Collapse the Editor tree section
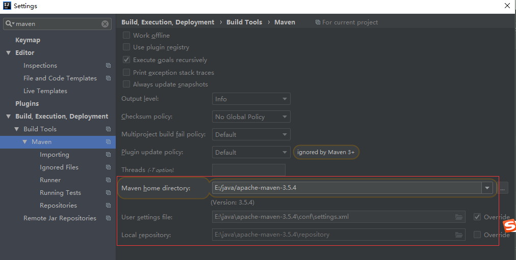The height and width of the screenshot is (260, 516). point(9,52)
